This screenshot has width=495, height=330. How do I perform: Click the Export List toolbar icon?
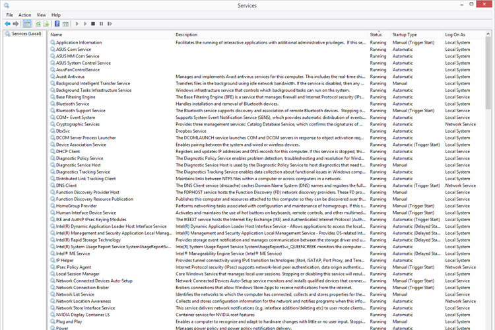click(x=46, y=24)
